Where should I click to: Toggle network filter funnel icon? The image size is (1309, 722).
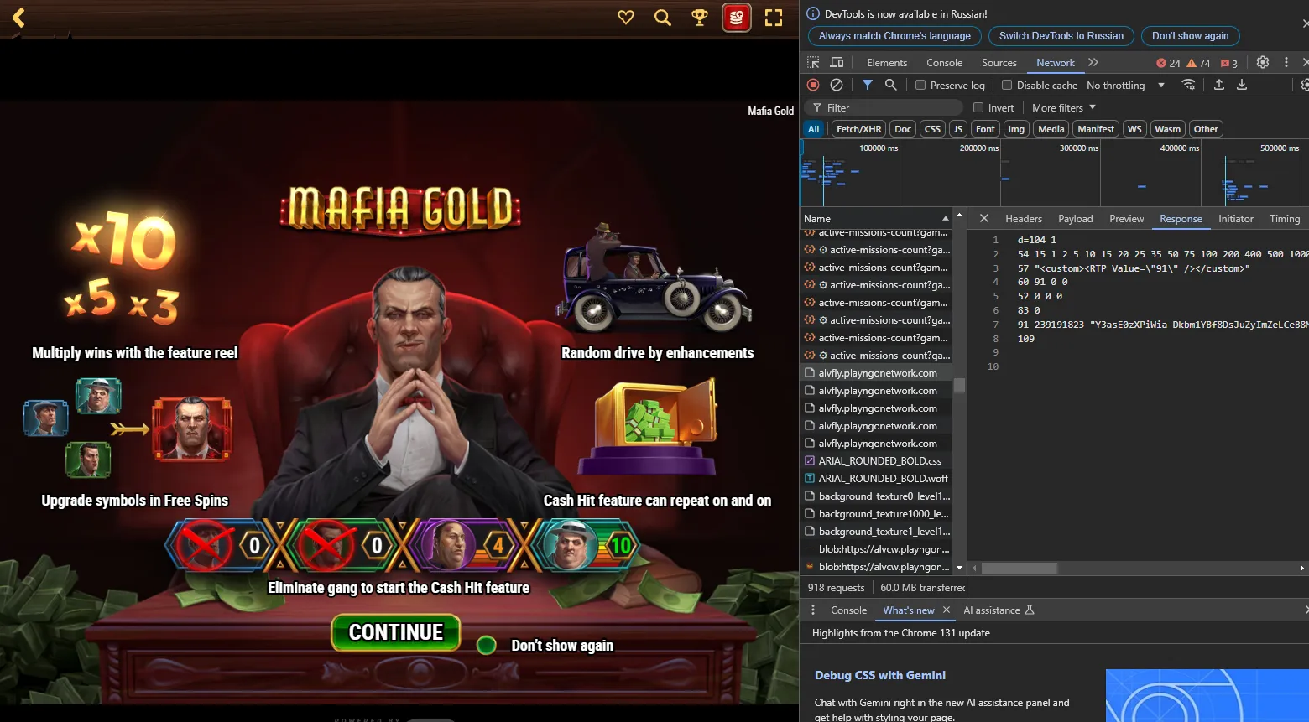coord(868,85)
